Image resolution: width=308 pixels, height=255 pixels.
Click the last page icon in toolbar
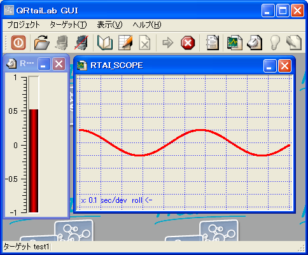tap(294, 43)
